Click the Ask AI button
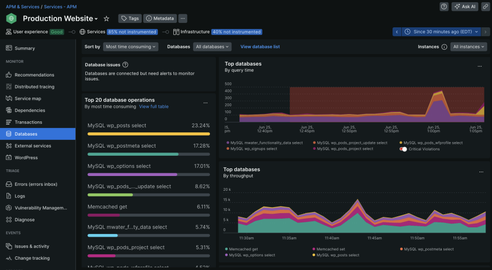This screenshot has width=492, height=270. pyautogui.click(x=465, y=7)
